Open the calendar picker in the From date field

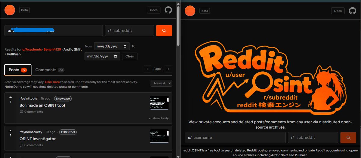pyautogui.click(x=125, y=46)
